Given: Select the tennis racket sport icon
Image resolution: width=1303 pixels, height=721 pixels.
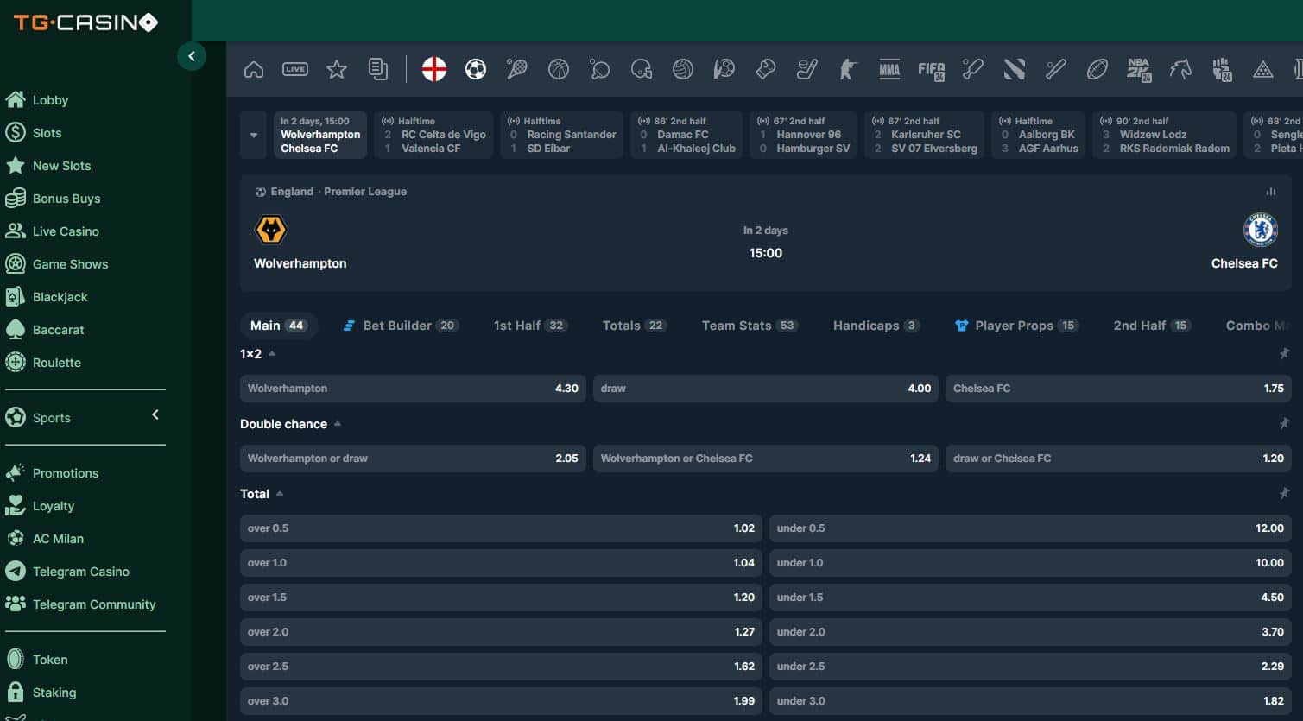Looking at the screenshot, I should 517,69.
